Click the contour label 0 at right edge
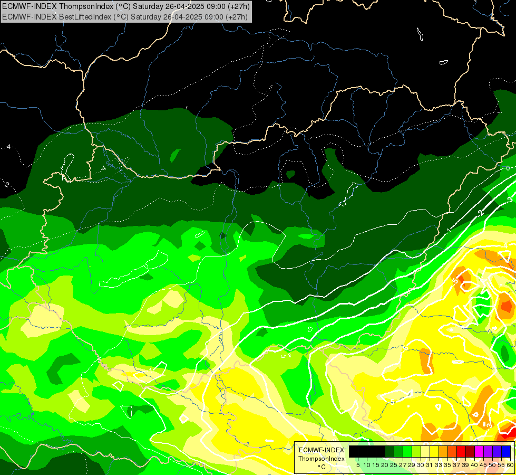The image size is (516, 475). coord(508,168)
